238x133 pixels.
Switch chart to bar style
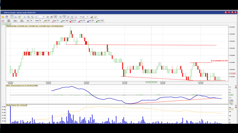click(x=52, y=17)
